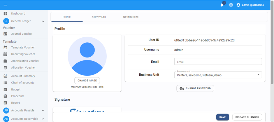Screen dimensions: 274x122
Task: Expand the Accounts Payable section
Action: click(43, 110)
